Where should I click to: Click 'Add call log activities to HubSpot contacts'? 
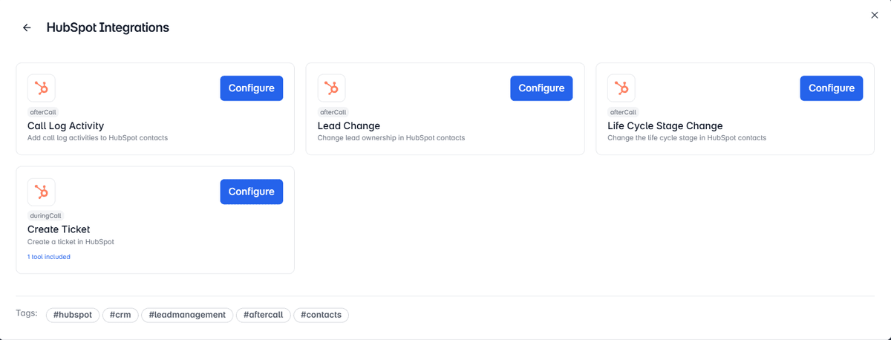pyautogui.click(x=97, y=138)
